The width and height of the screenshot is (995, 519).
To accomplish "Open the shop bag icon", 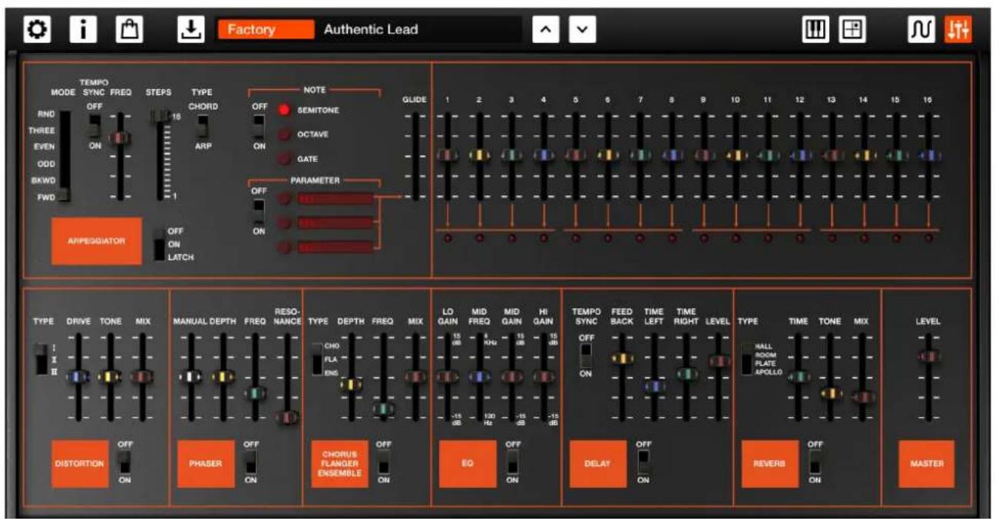I will [127, 30].
